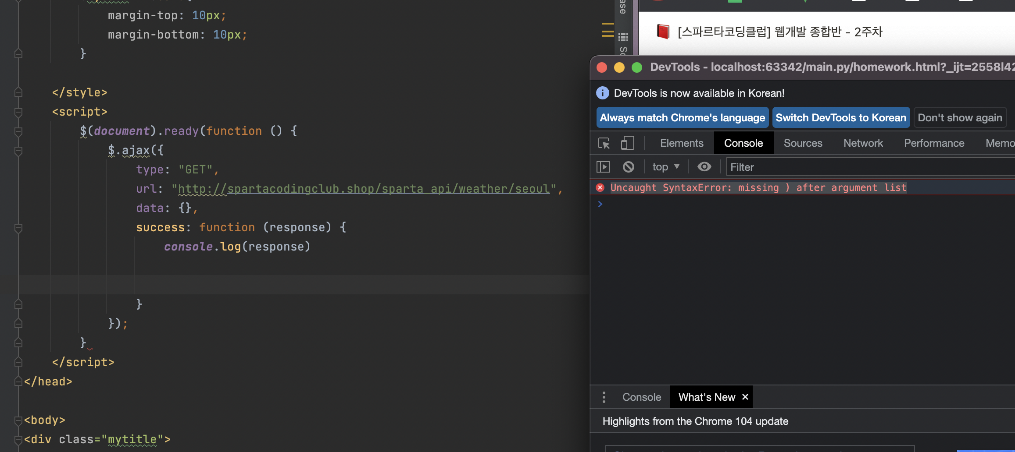The height and width of the screenshot is (452, 1015).
Task: Click the 'type: "GET",' code line
Action: [x=177, y=169]
